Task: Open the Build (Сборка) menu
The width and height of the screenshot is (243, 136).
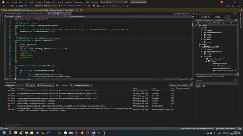Action: [39, 2]
